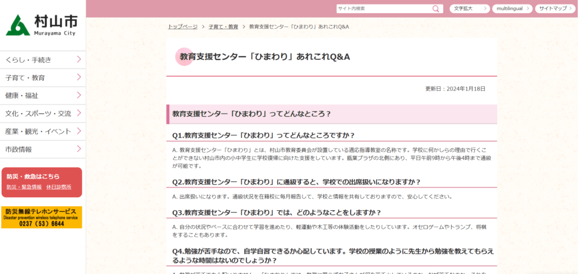Click the section heading ってどんなところ?

[x=331, y=114]
